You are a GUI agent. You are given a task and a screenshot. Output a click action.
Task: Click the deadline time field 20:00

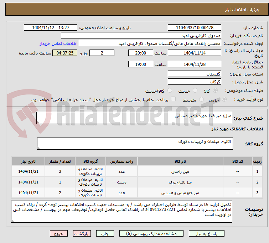coord(141,53)
